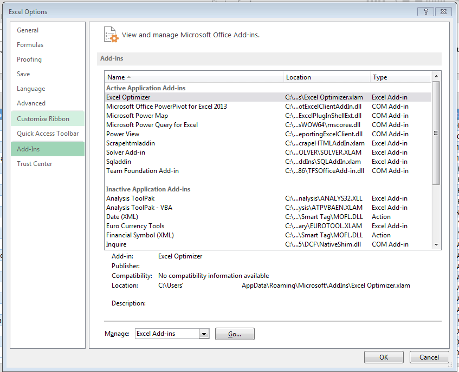Sort add-ins by Type column header
Screen dimensions: 459x372
coord(401,77)
